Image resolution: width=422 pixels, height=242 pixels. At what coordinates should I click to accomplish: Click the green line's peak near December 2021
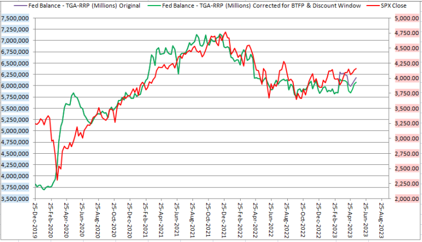point(223,33)
